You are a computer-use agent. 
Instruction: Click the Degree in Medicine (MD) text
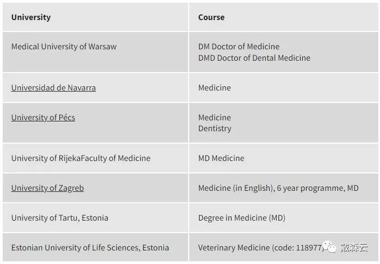tap(241, 218)
